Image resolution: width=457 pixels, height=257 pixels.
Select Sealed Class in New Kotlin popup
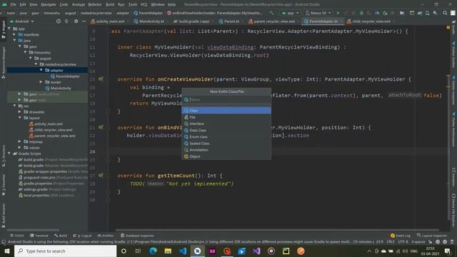pos(226,143)
